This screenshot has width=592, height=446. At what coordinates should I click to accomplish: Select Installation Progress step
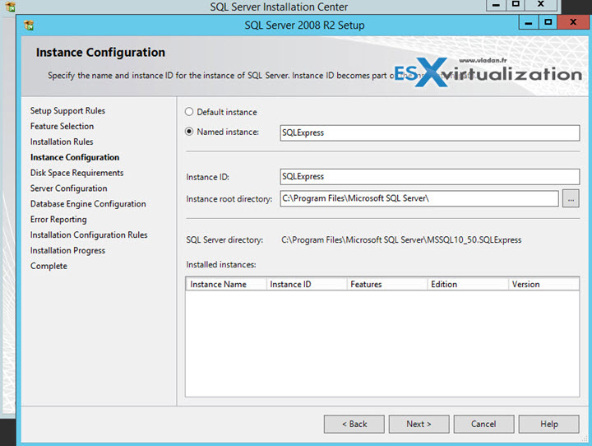point(67,250)
